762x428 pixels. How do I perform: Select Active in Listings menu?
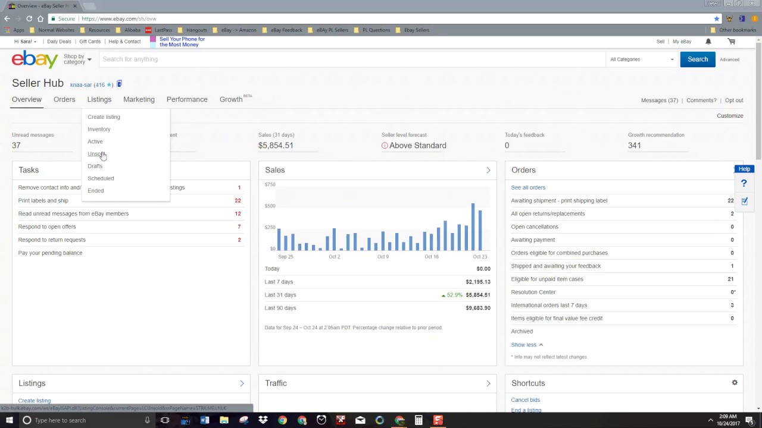(x=95, y=141)
